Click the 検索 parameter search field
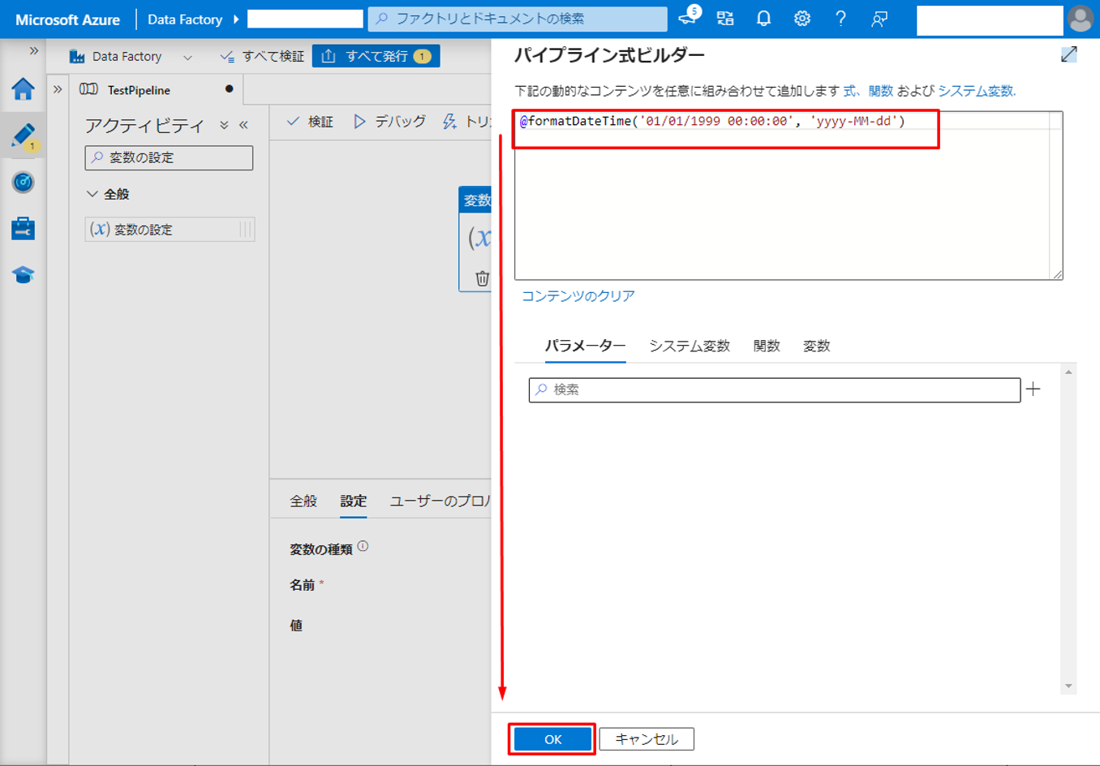The height and width of the screenshot is (766, 1100). coord(775,389)
